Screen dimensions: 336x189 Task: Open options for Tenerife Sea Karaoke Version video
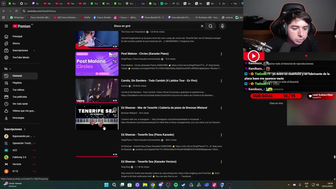pos(221,162)
